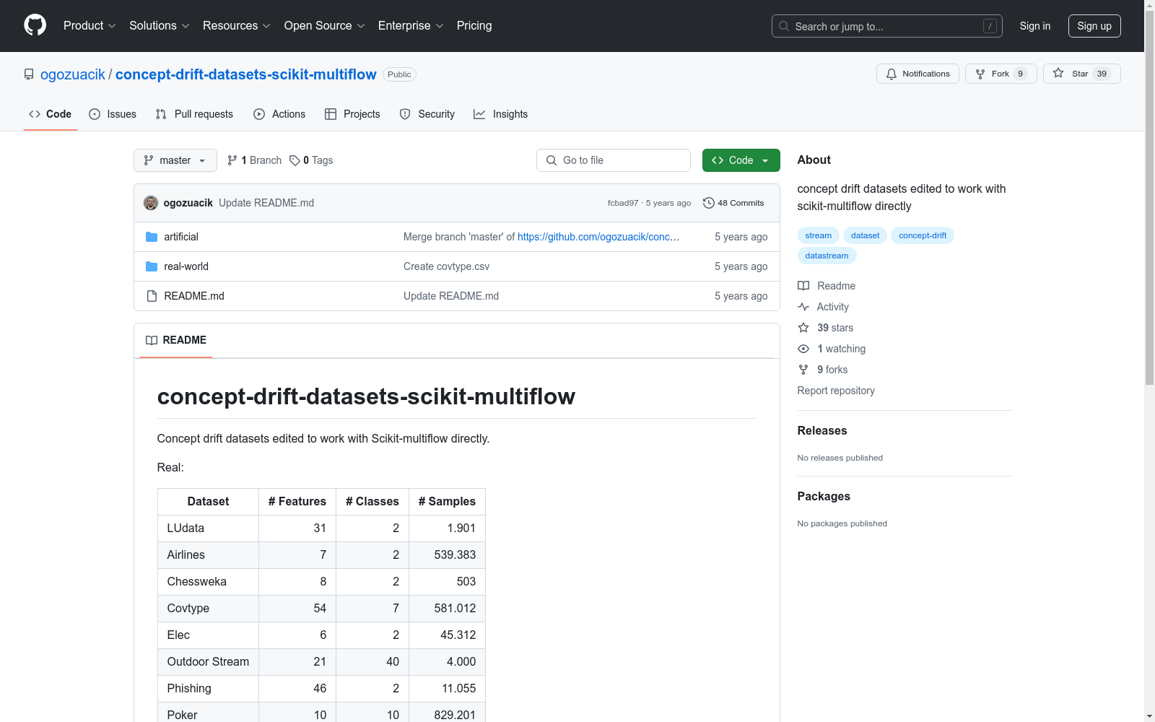Click the Public visibility badge
Viewport: 1155px width, 722px height.
pyautogui.click(x=399, y=74)
